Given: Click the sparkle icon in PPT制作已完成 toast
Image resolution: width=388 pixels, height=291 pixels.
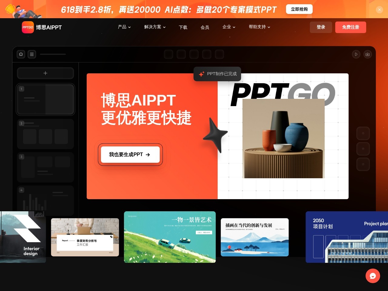Looking at the screenshot, I should 202,74.
